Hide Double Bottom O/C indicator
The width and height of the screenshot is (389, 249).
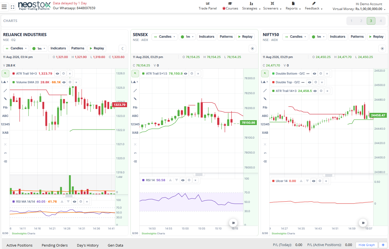[x=314, y=74]
